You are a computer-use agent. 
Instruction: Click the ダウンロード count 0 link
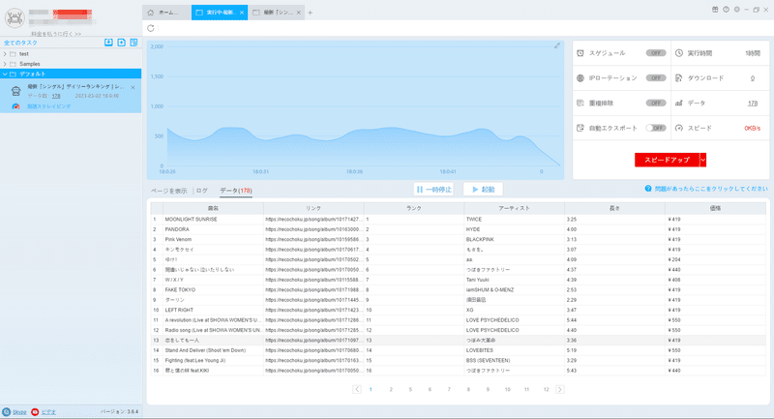753,78
